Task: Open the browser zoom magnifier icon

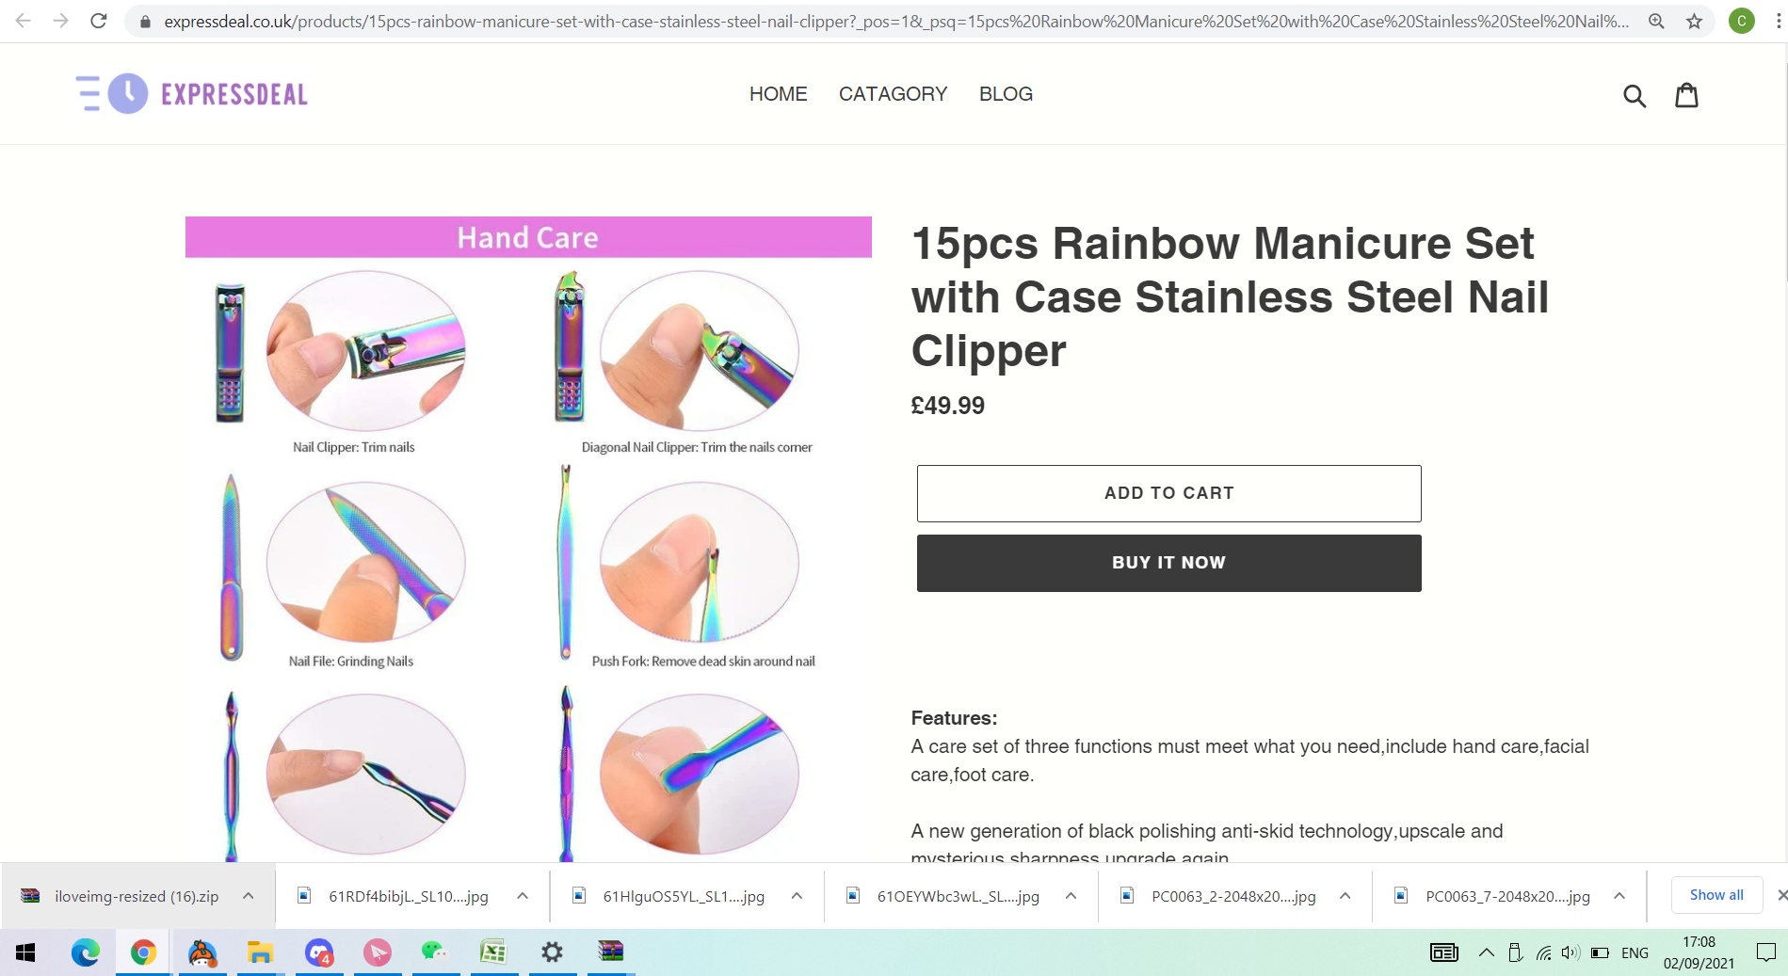Action: point(1656,21)
